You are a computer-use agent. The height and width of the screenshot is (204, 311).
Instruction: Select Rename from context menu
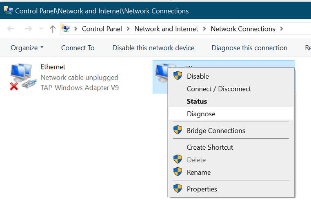(x=199, y=172)
